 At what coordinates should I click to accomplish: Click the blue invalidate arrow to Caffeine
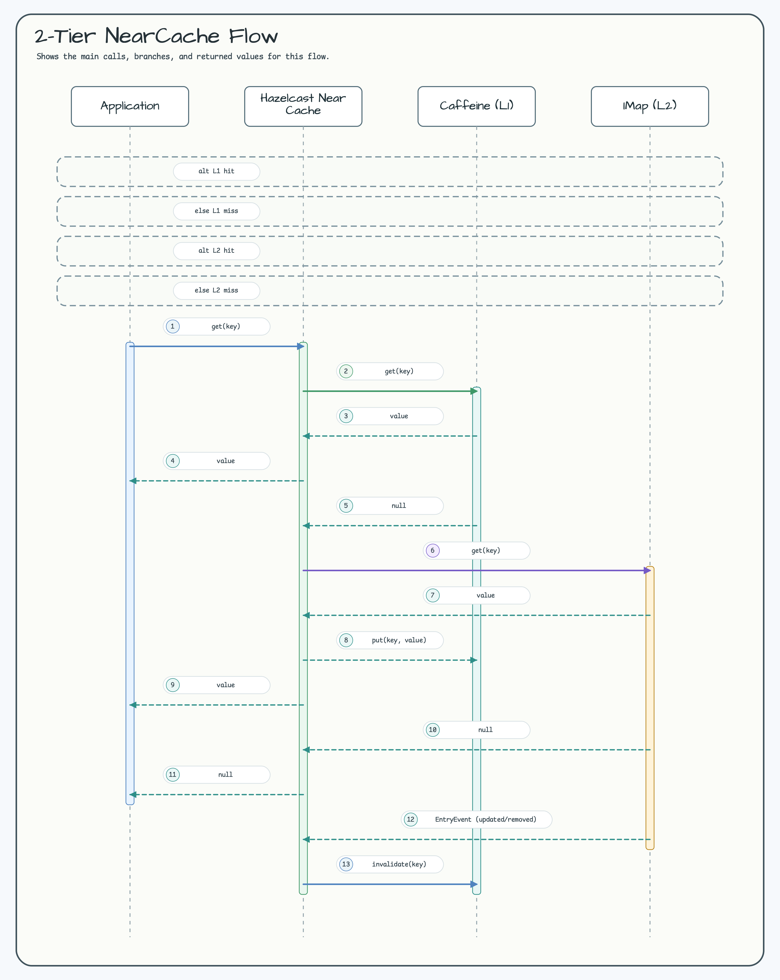pyautogui.click(x=390, y=884)
